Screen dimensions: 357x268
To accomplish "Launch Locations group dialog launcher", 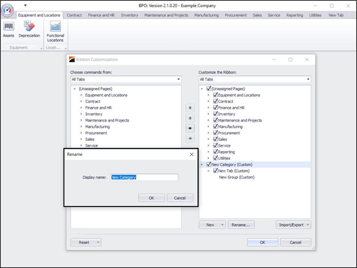I will coord(65,48).
